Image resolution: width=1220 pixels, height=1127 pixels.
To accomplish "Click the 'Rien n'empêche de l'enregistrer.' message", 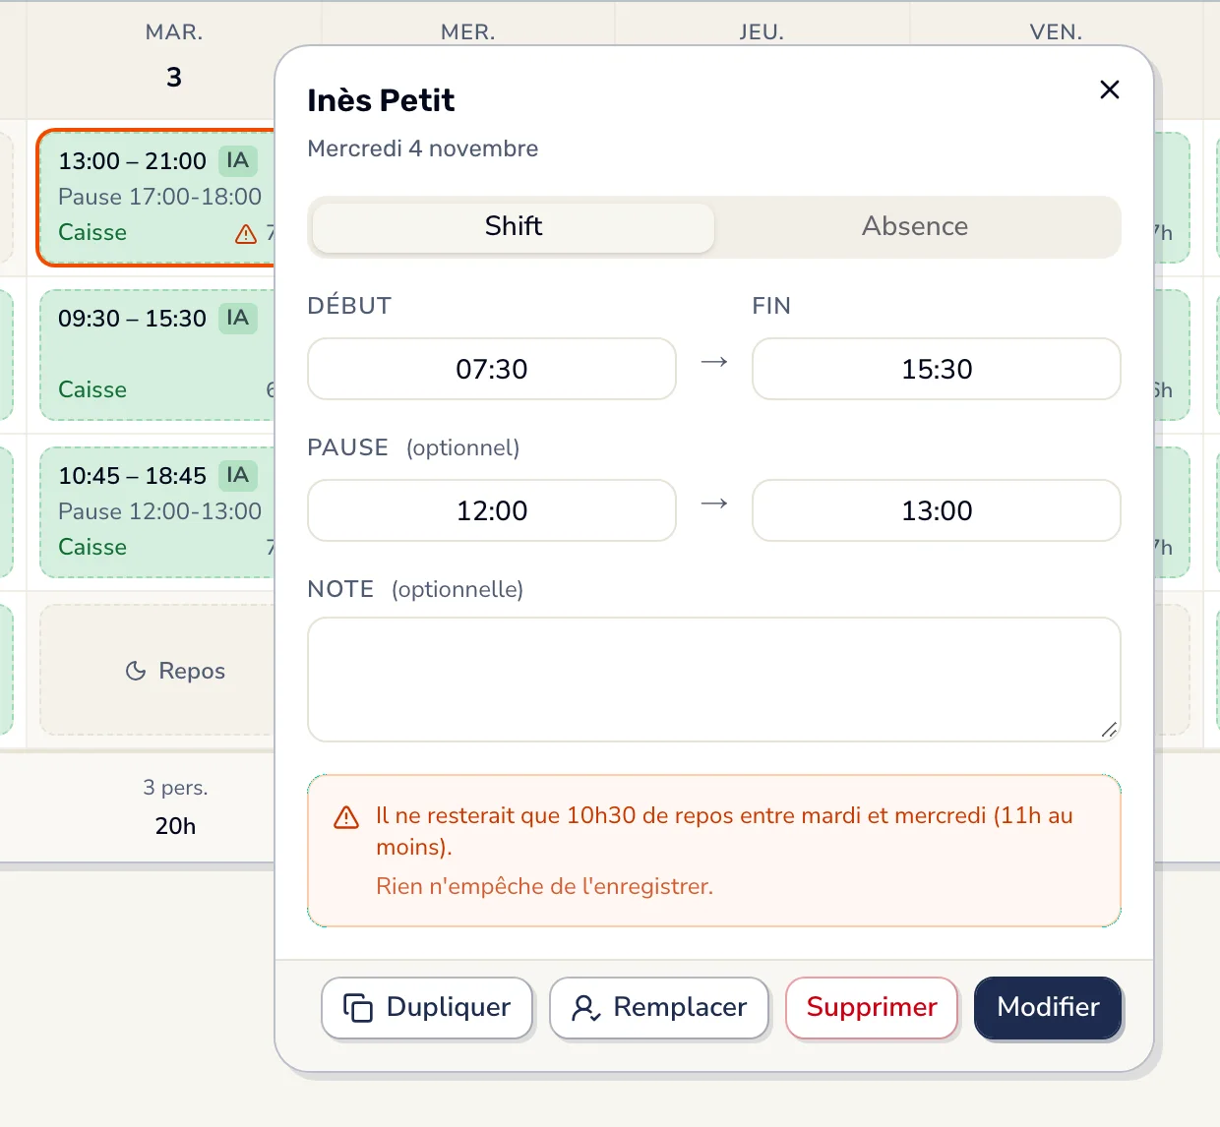I will 544,886.
